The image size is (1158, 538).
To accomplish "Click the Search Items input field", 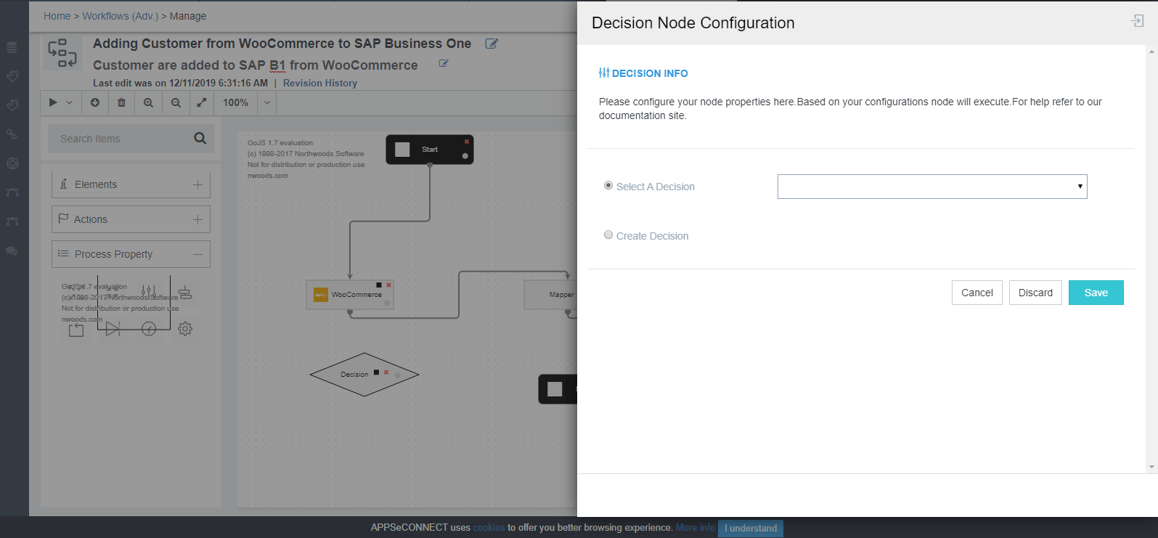I will (x=121, y=139).
